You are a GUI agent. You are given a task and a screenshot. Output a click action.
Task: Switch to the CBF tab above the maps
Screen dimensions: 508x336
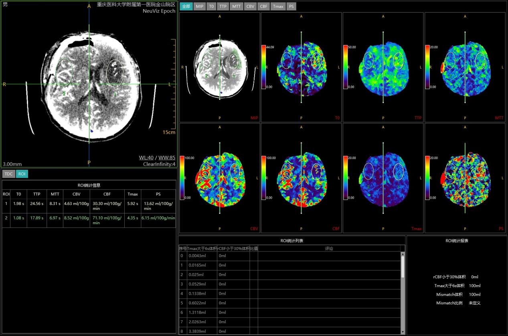click(x=263, y=6)
